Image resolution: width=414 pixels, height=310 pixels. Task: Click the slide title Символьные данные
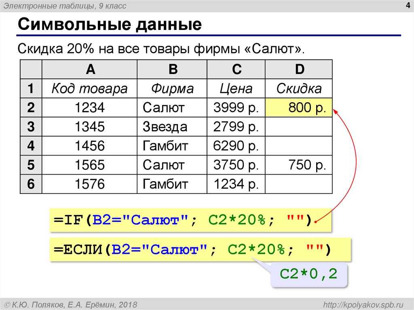pyautogui.click(x=93, y=24)
